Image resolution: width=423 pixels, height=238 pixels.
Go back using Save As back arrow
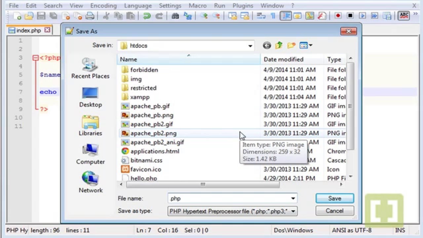pyautogui.click(x=267, y=46)
